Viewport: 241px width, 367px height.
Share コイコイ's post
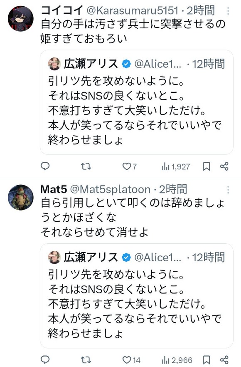tap(224, 166)
